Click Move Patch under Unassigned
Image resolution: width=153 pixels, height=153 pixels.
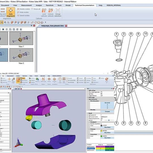tap(107, 127)
